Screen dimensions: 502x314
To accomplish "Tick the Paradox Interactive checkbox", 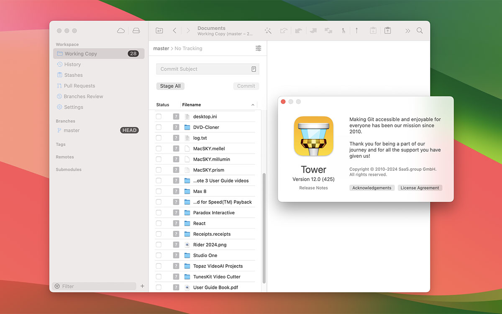I will point(159,213).
